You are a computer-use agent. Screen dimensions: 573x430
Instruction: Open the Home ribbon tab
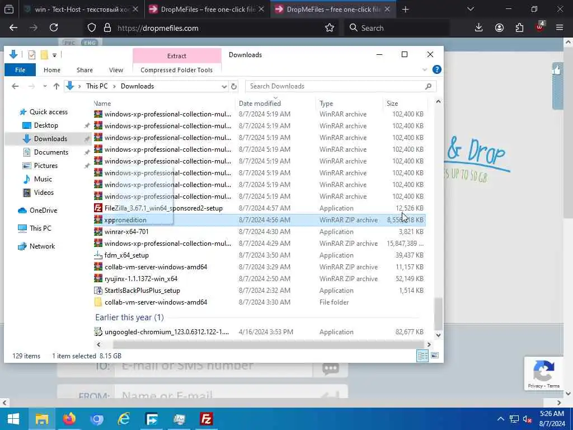[52, 70]
